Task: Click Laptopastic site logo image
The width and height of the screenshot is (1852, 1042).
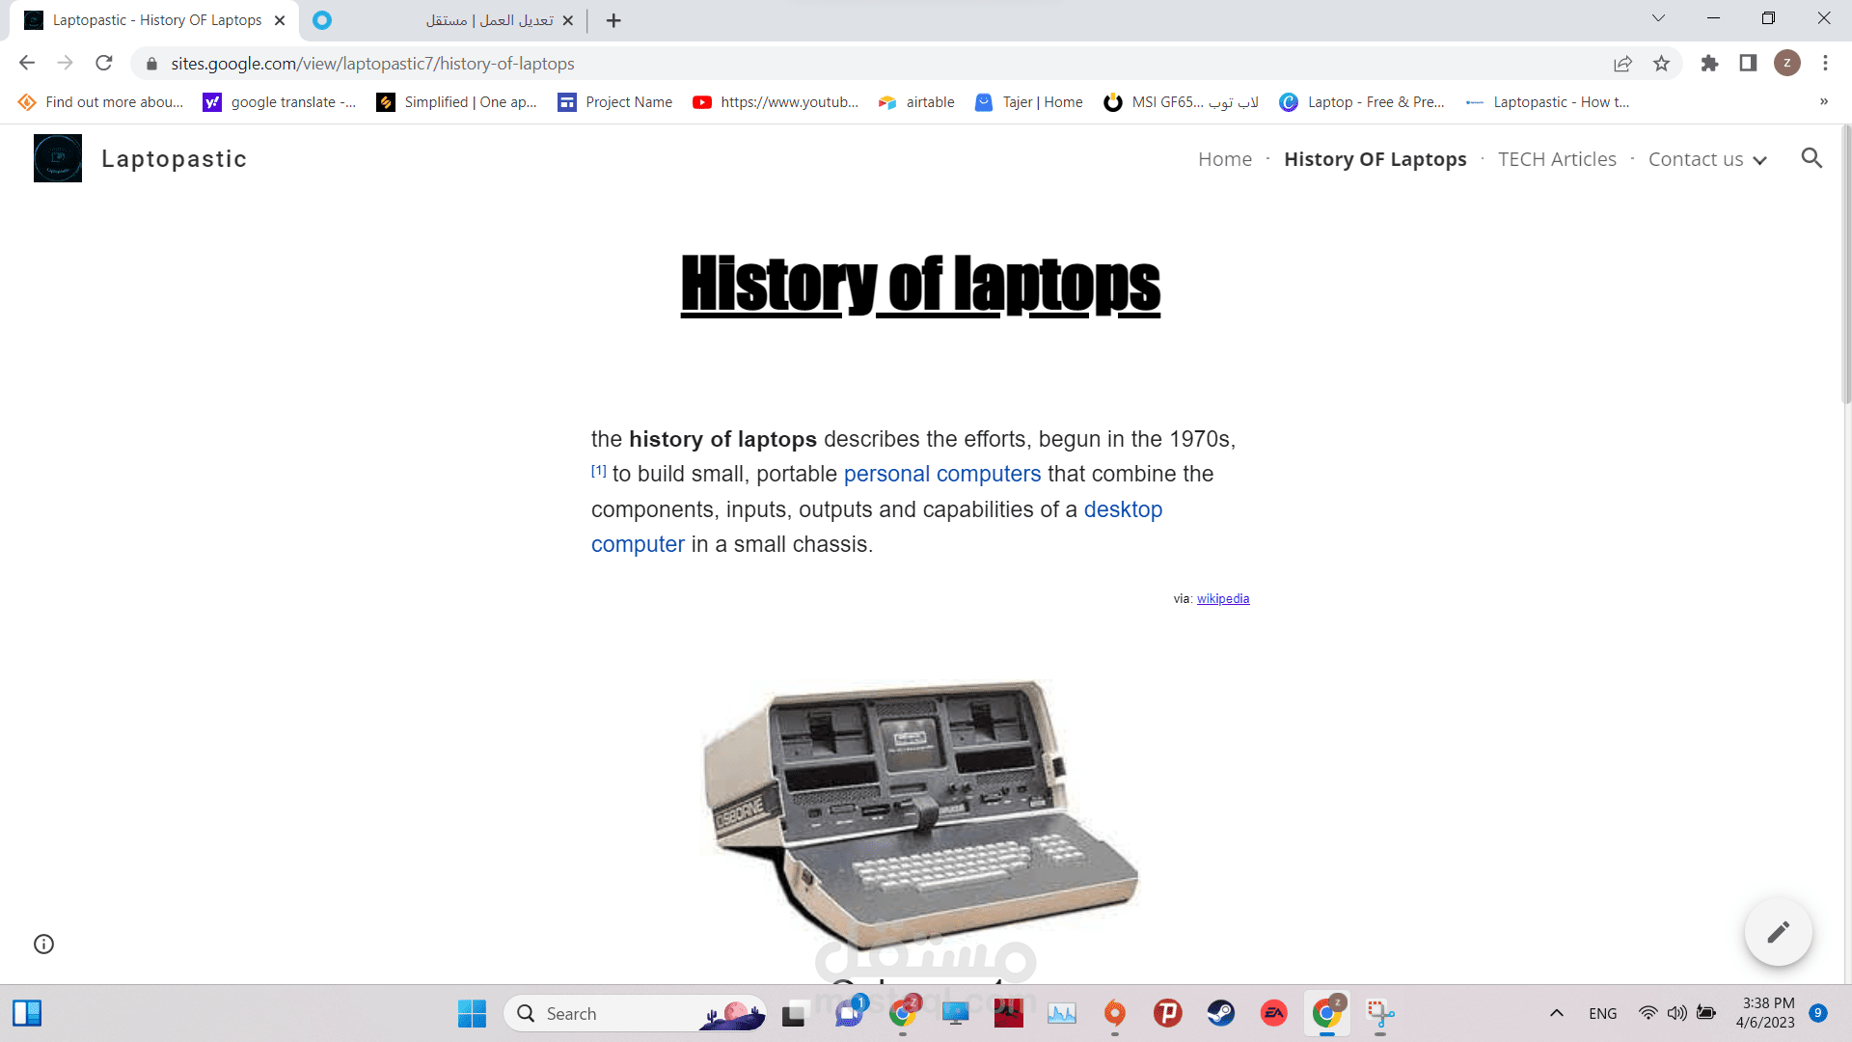Action: (x=58, y=158)
